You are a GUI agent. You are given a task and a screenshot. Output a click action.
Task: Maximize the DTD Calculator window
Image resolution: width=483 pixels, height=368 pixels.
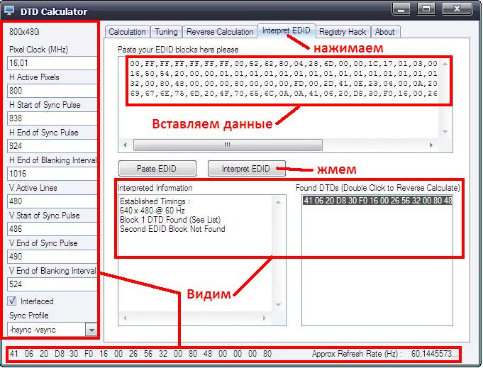[426, 10]
